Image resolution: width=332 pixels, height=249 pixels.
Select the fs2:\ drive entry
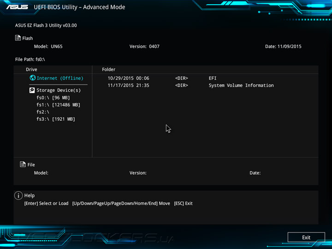43,112
